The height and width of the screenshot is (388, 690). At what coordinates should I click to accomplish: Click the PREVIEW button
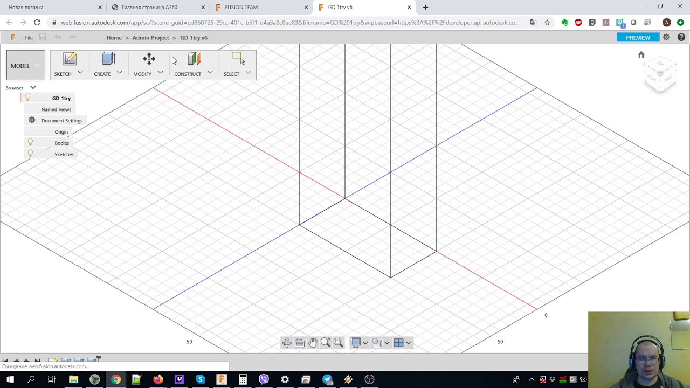(638, 37)
